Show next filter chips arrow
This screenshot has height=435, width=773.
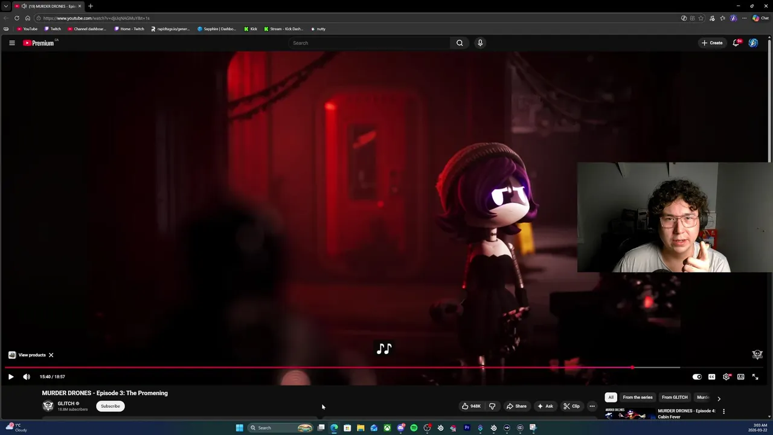click(719, 398)
